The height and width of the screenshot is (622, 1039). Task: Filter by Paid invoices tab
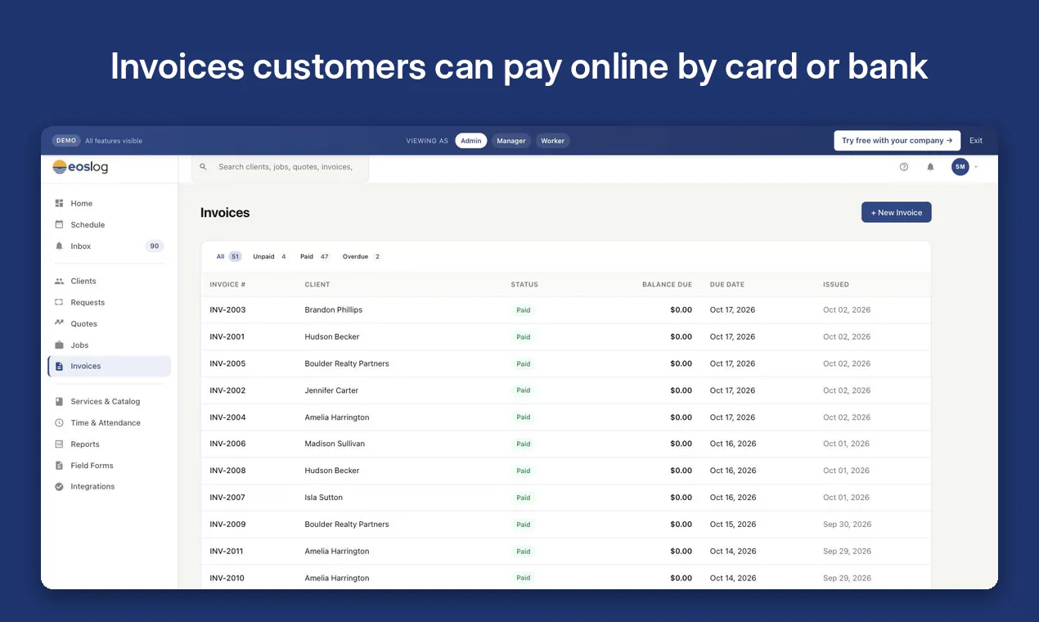tap(315, 256)
